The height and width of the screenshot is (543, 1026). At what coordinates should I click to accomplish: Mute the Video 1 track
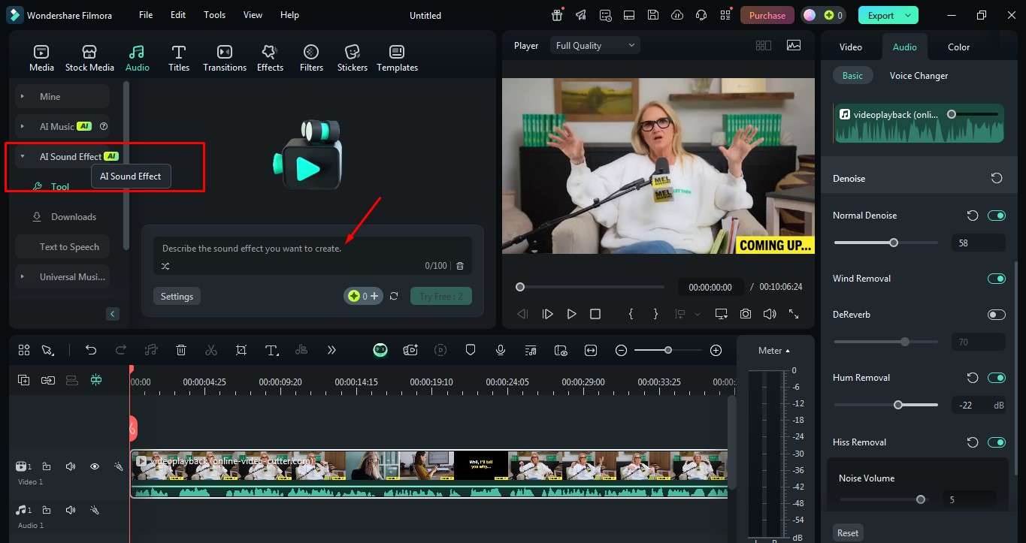click(x=71, y=466)
